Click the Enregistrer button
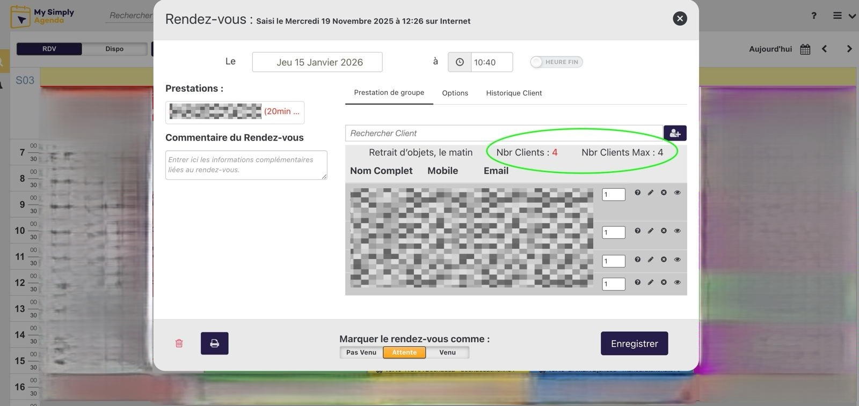Screen dimensions: 859x406 (x=634, y=344)
